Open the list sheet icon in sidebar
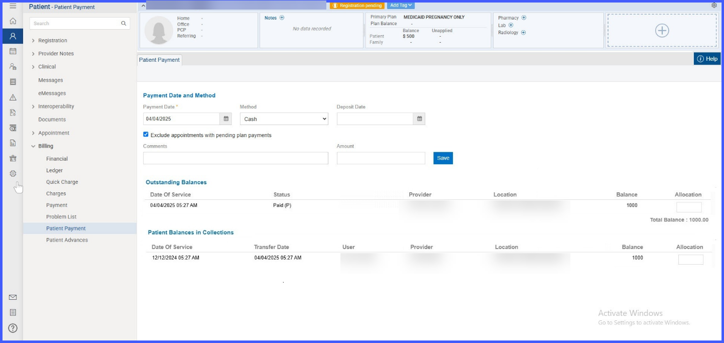 click(x=13, y=82)
